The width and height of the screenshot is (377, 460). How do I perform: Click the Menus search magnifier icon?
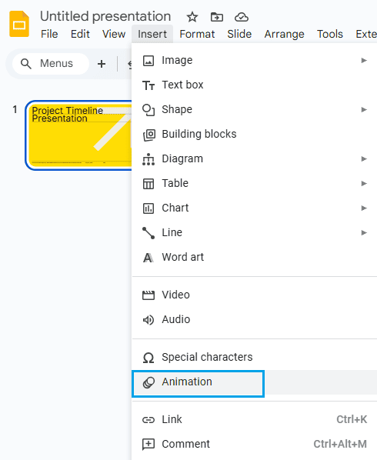pyautogui.click(x=26, y=63)
